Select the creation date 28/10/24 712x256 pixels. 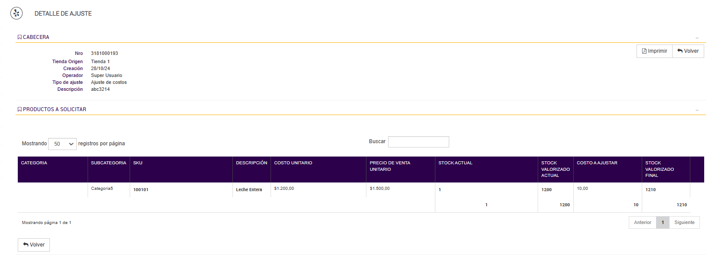tap(100, 69)
